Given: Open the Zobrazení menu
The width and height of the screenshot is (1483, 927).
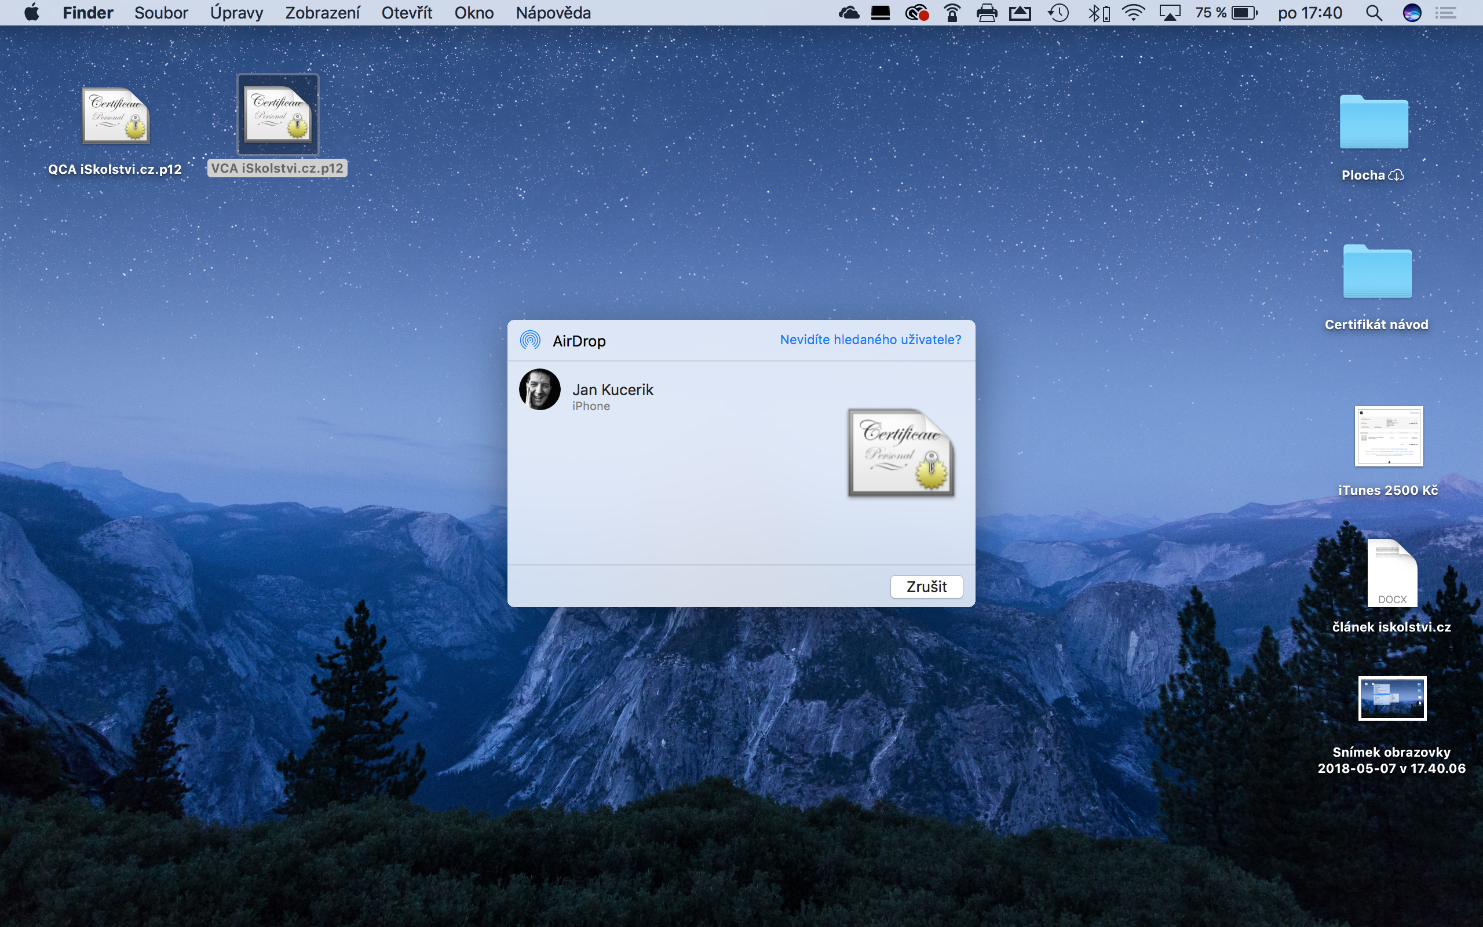Looking at the screenshot, I should click(322, 13).
